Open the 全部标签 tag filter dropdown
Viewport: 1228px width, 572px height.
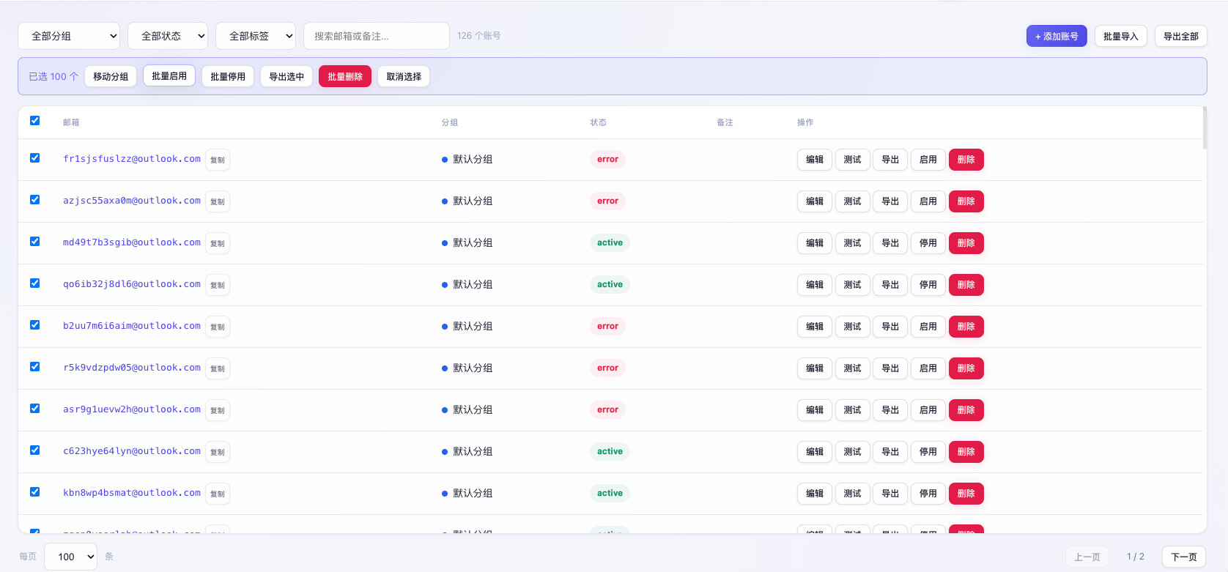[x=256, y=36]
